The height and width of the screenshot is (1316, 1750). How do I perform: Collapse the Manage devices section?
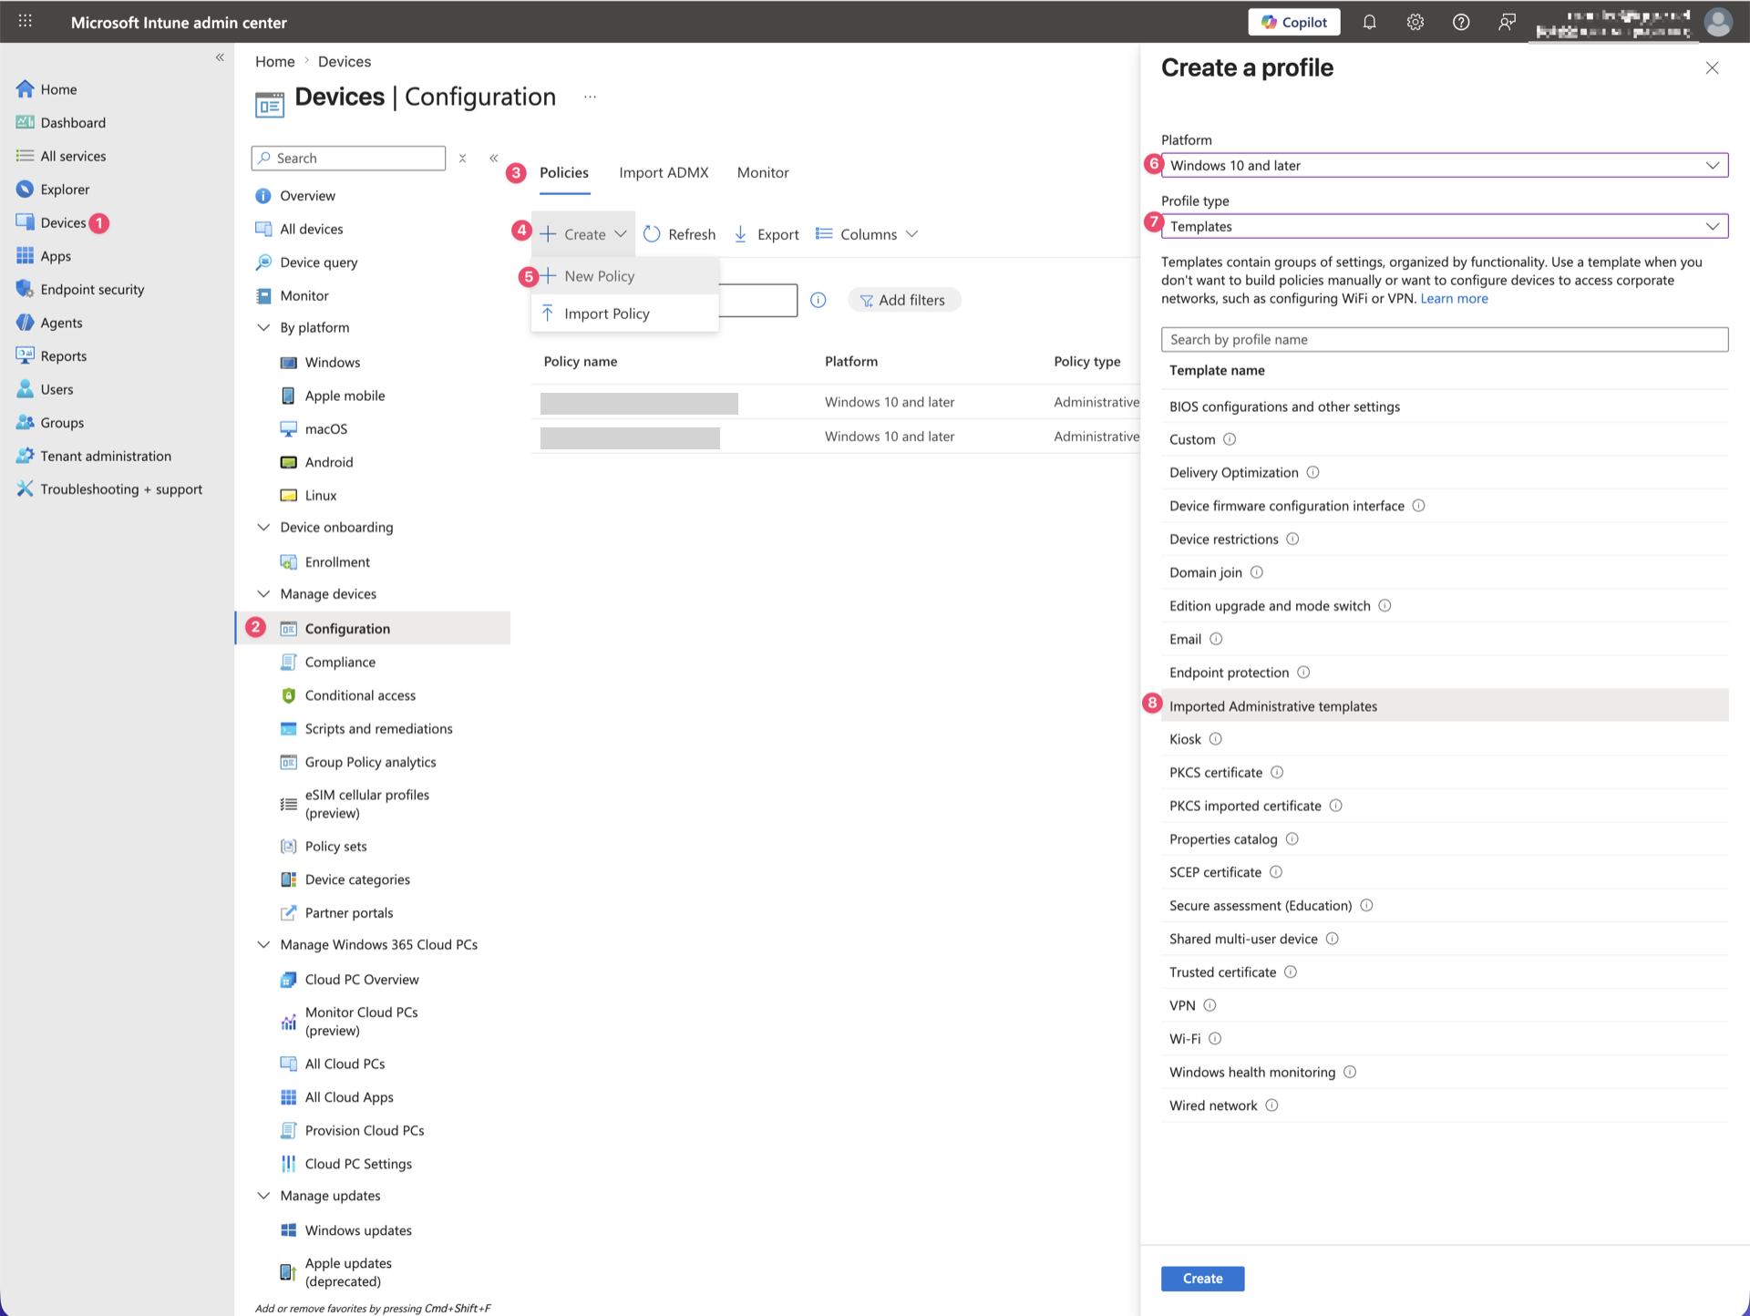pyautogui.click(x=263, y=593)
